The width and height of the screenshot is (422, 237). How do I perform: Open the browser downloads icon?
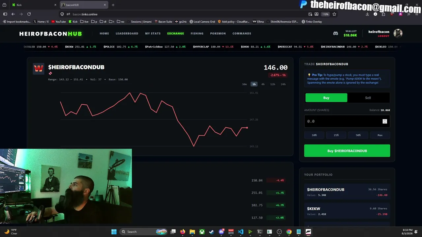click(x=367, y=14)
